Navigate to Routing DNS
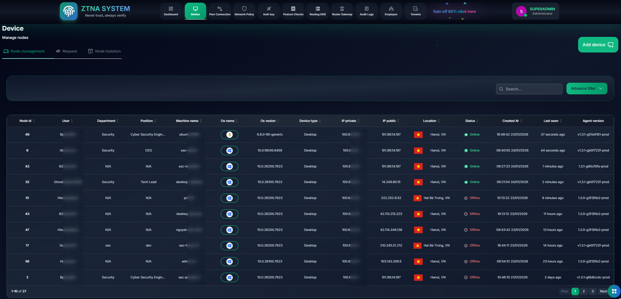 317,11
